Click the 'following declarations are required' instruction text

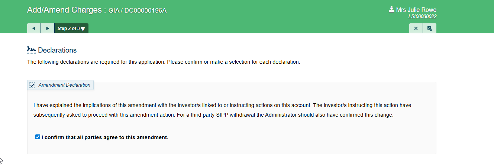[164, 62]
